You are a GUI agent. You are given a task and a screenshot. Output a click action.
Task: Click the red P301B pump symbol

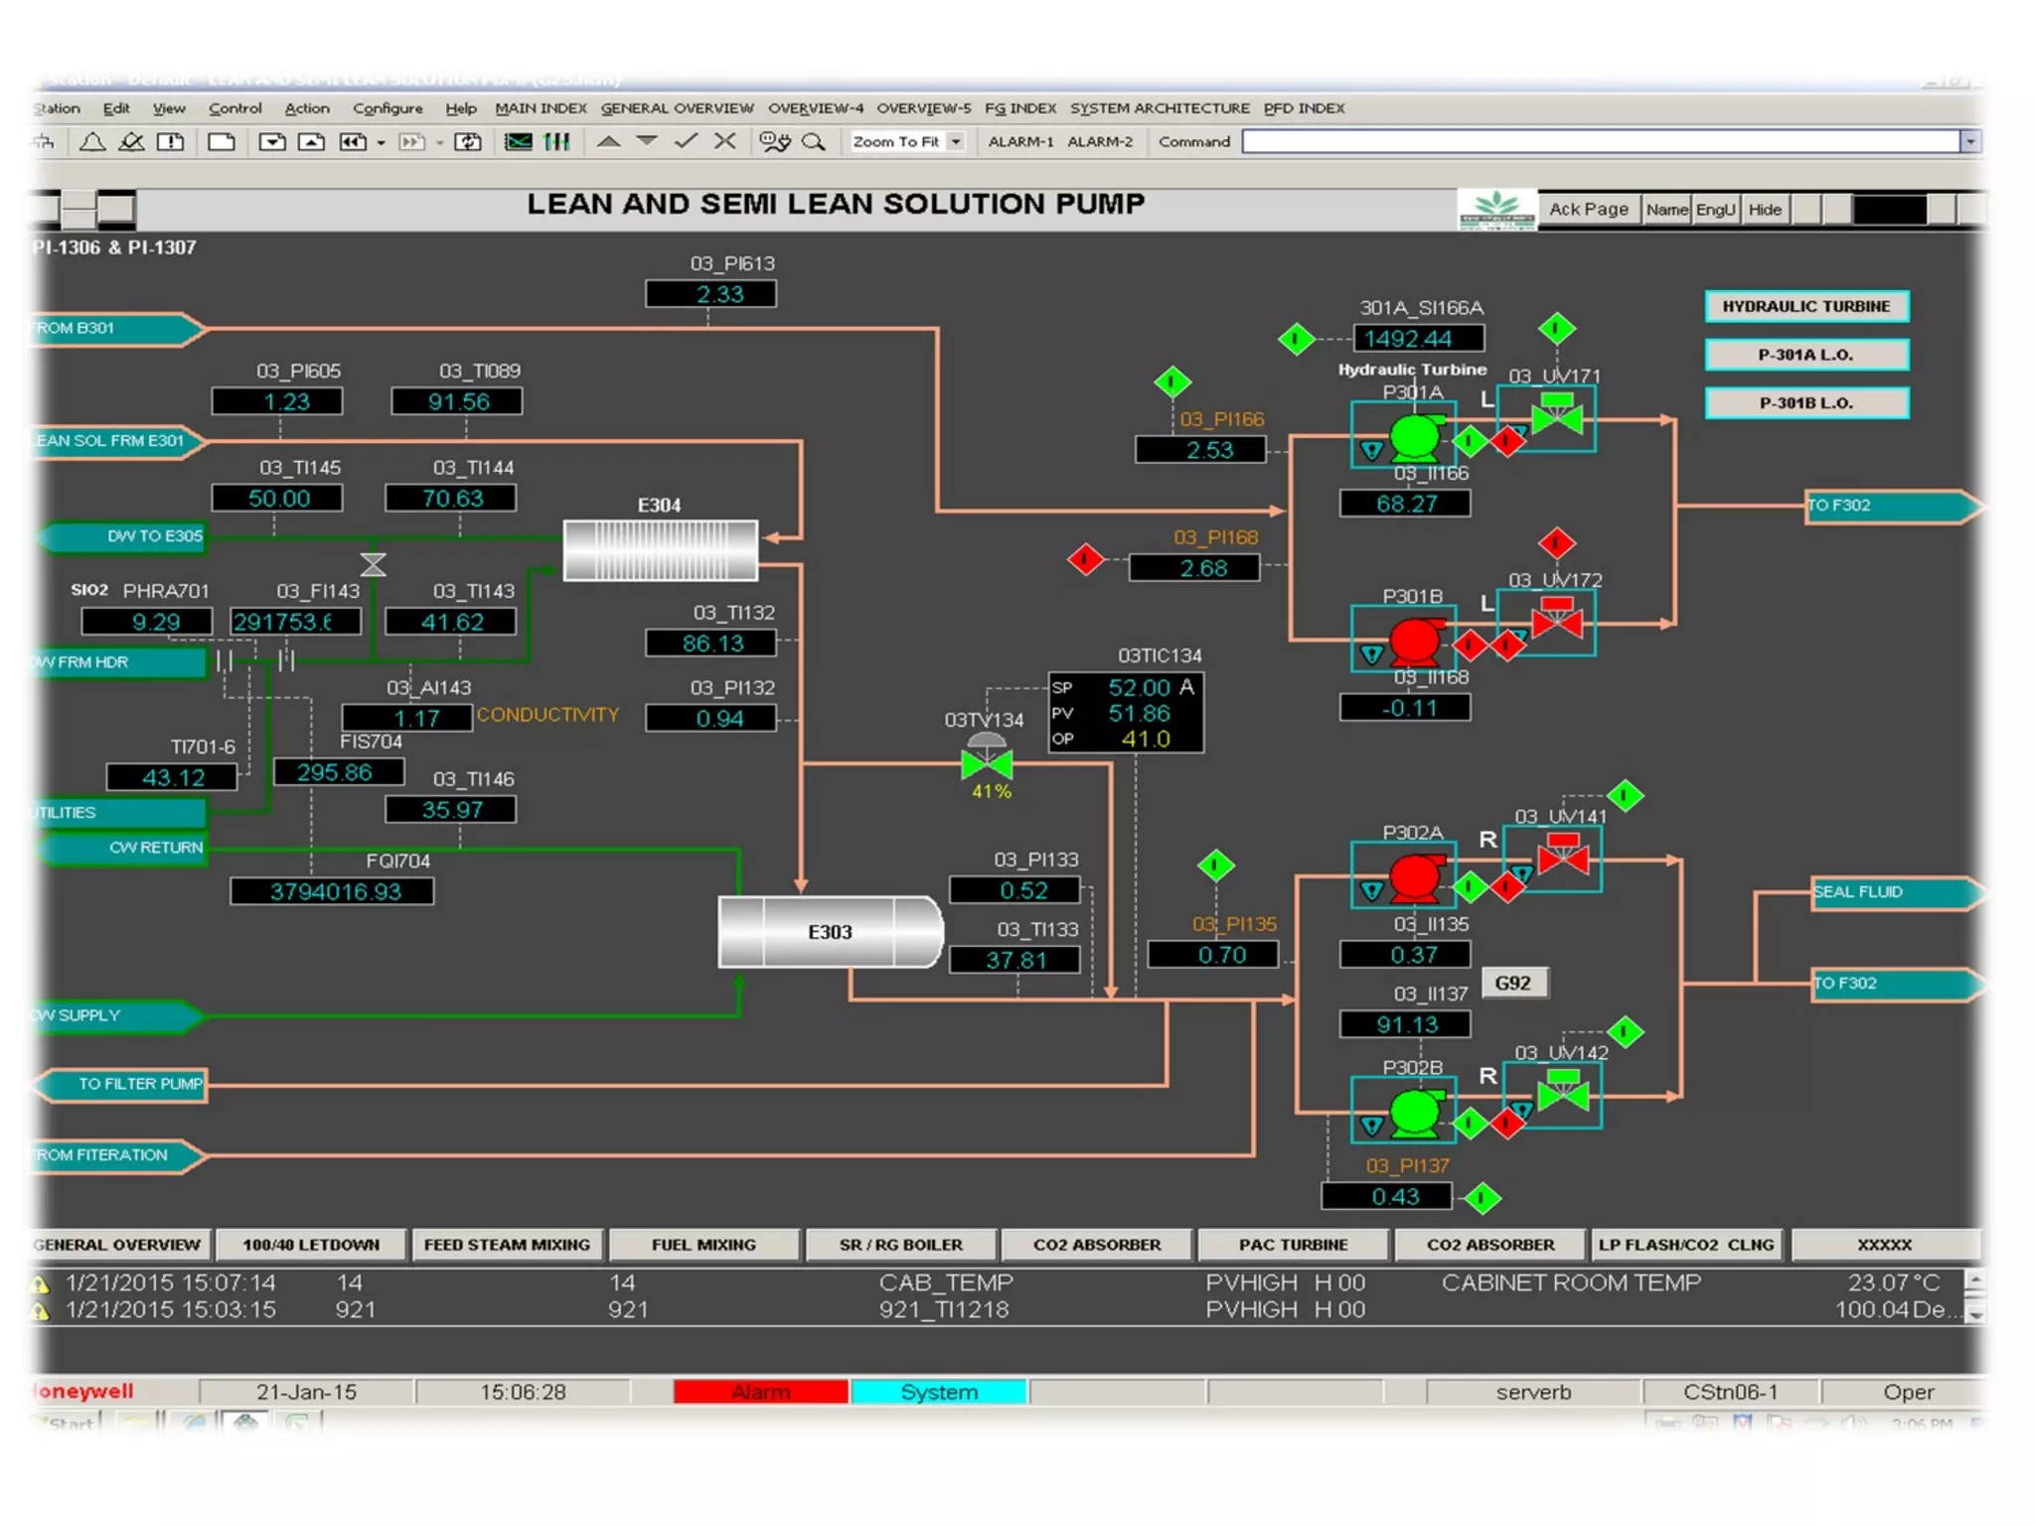(1414, 641)
